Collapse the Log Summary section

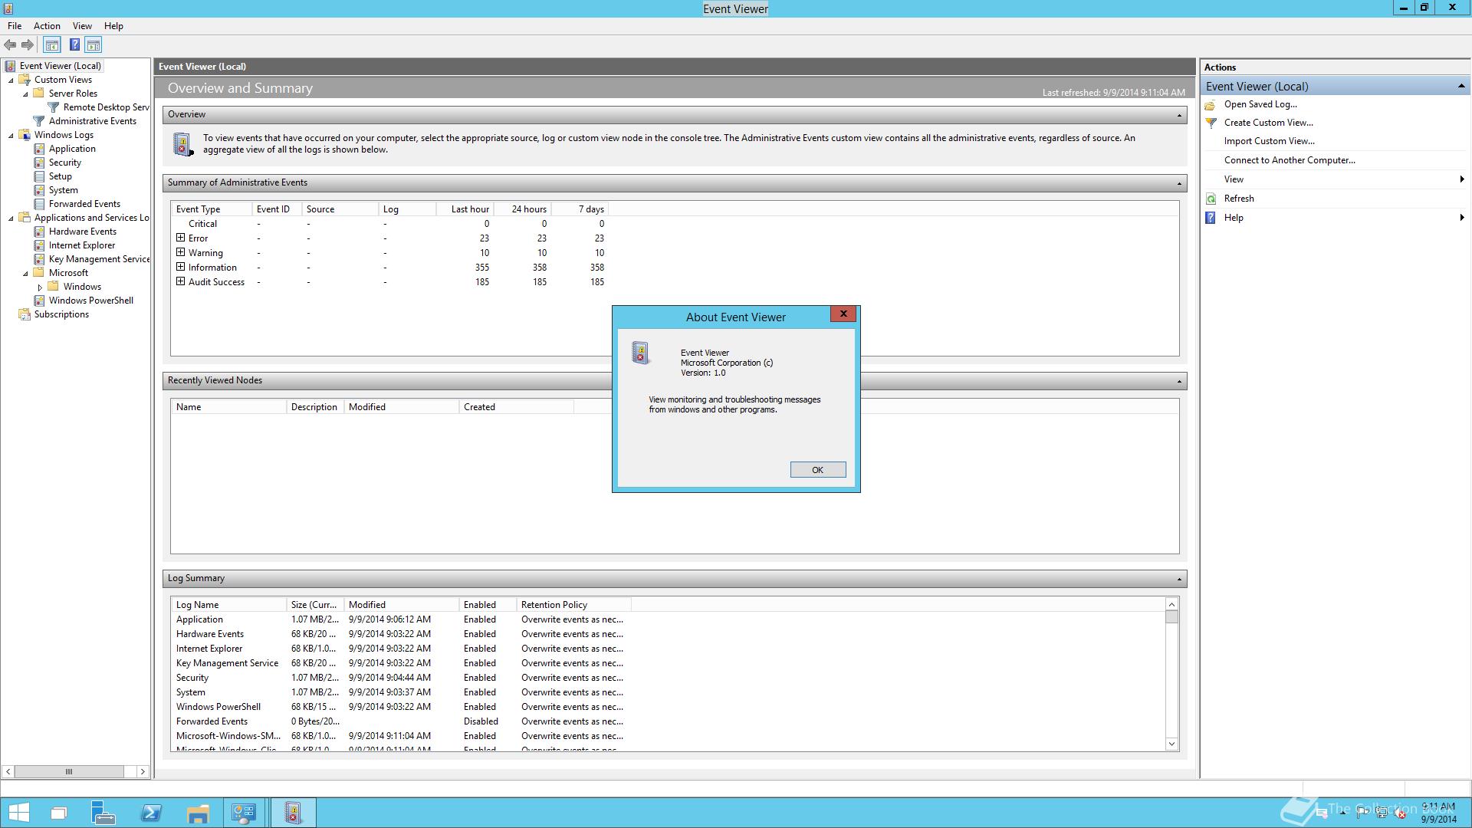tap(1179, 579)
